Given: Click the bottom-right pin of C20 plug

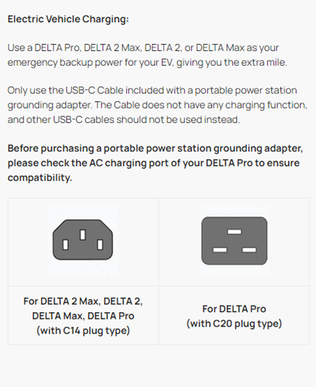Looking at the screenshot, I should pos(249,250).
